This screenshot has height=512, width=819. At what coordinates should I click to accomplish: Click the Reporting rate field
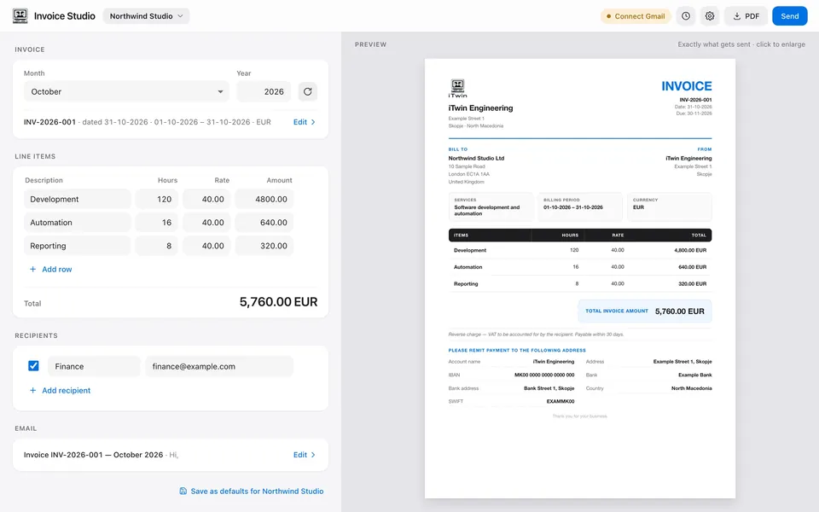(x=206, y=246)
